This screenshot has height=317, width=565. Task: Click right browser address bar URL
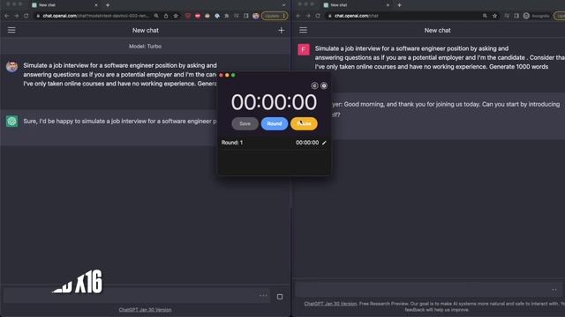(x=357, y=16)
